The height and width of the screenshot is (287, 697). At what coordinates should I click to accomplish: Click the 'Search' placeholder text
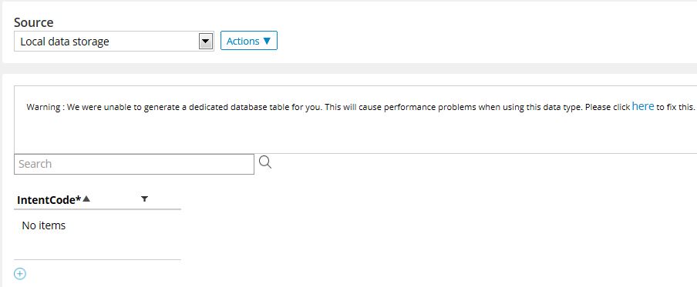[35, 164]
